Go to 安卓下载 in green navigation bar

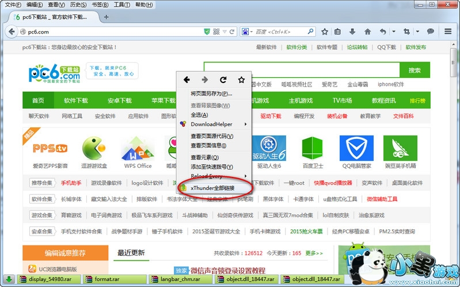119,100
